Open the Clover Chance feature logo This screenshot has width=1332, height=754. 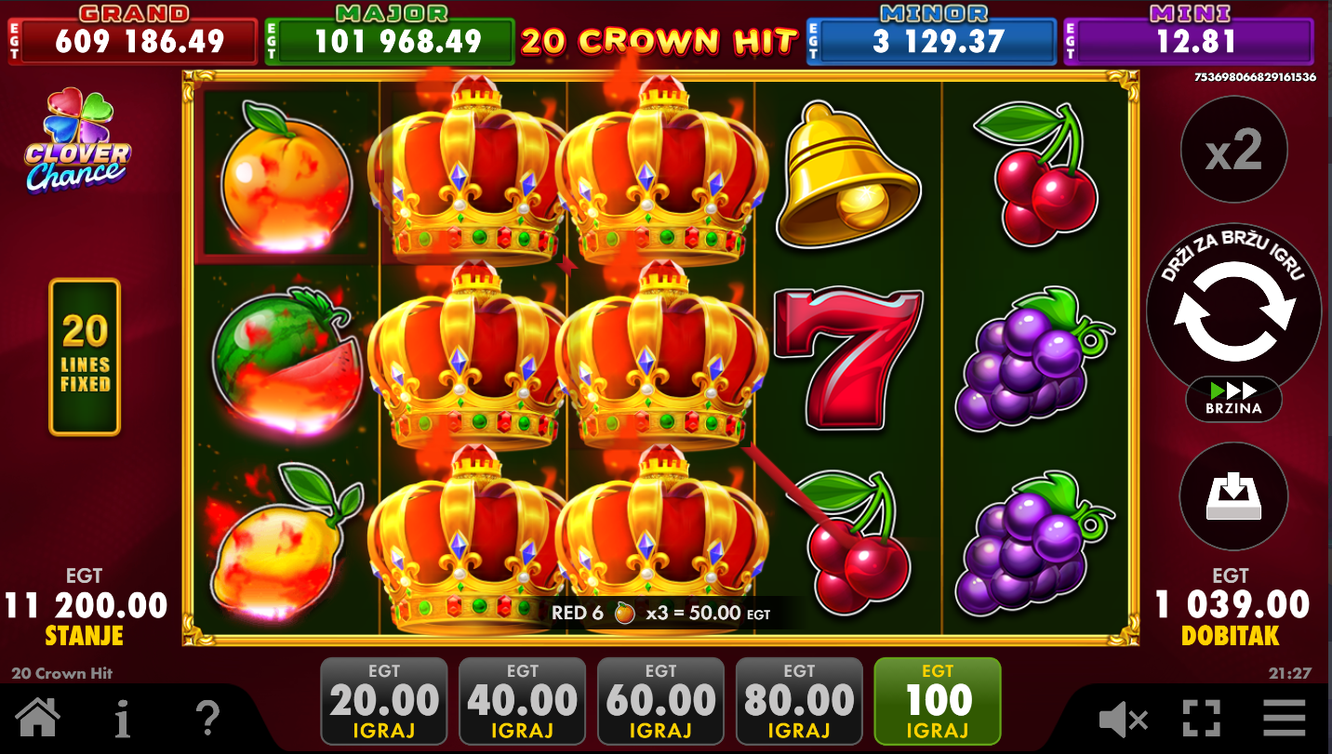[x=78, y=141]
